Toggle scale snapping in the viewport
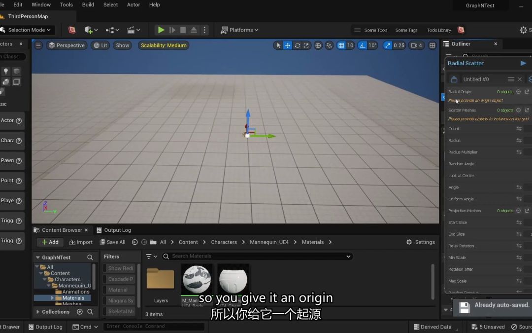Image resolution: width=532 pixels, height=333 pixels. tap(388, 45)
